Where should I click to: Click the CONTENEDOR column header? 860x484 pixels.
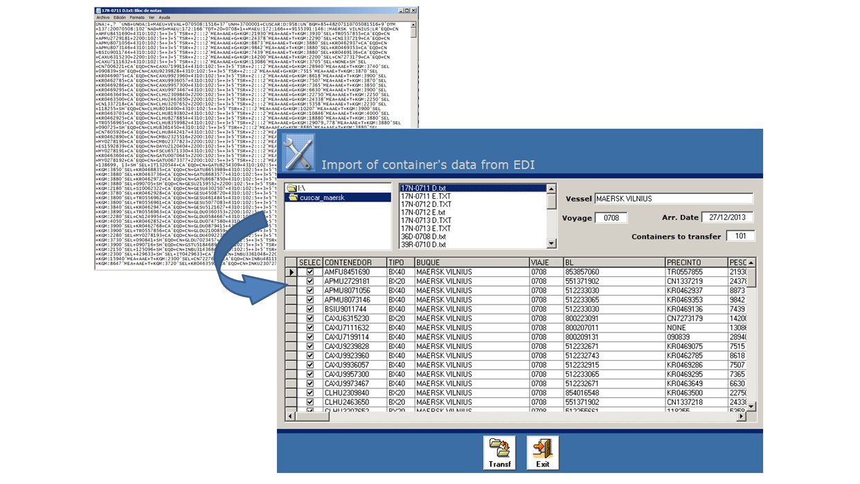[x=355, y=262]
